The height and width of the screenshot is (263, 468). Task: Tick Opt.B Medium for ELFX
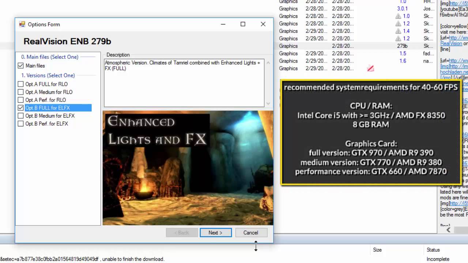pos(20,116)
